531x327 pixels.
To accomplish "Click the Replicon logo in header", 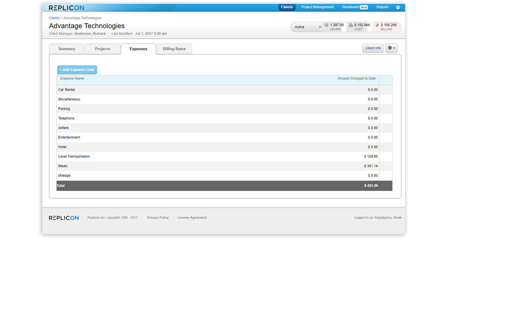I will pyautogui.click(x=66, y=7).
